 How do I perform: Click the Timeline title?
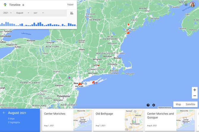coord(15,5)
